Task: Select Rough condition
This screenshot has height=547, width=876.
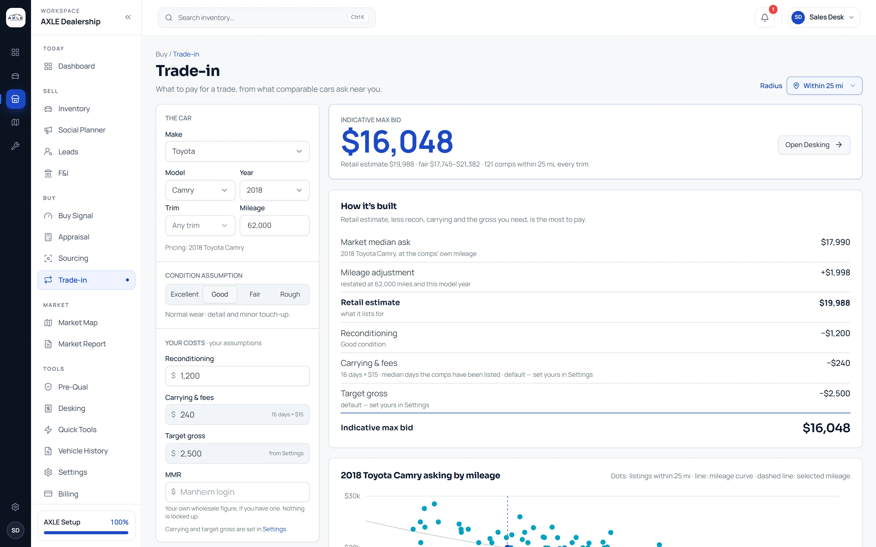Action: (290, 294)
